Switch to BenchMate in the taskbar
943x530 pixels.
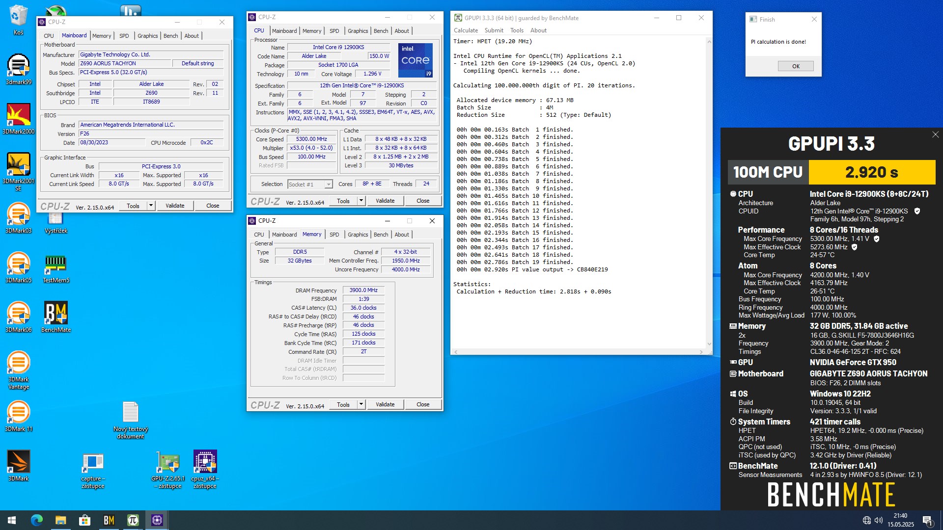(x=109, y=520)
